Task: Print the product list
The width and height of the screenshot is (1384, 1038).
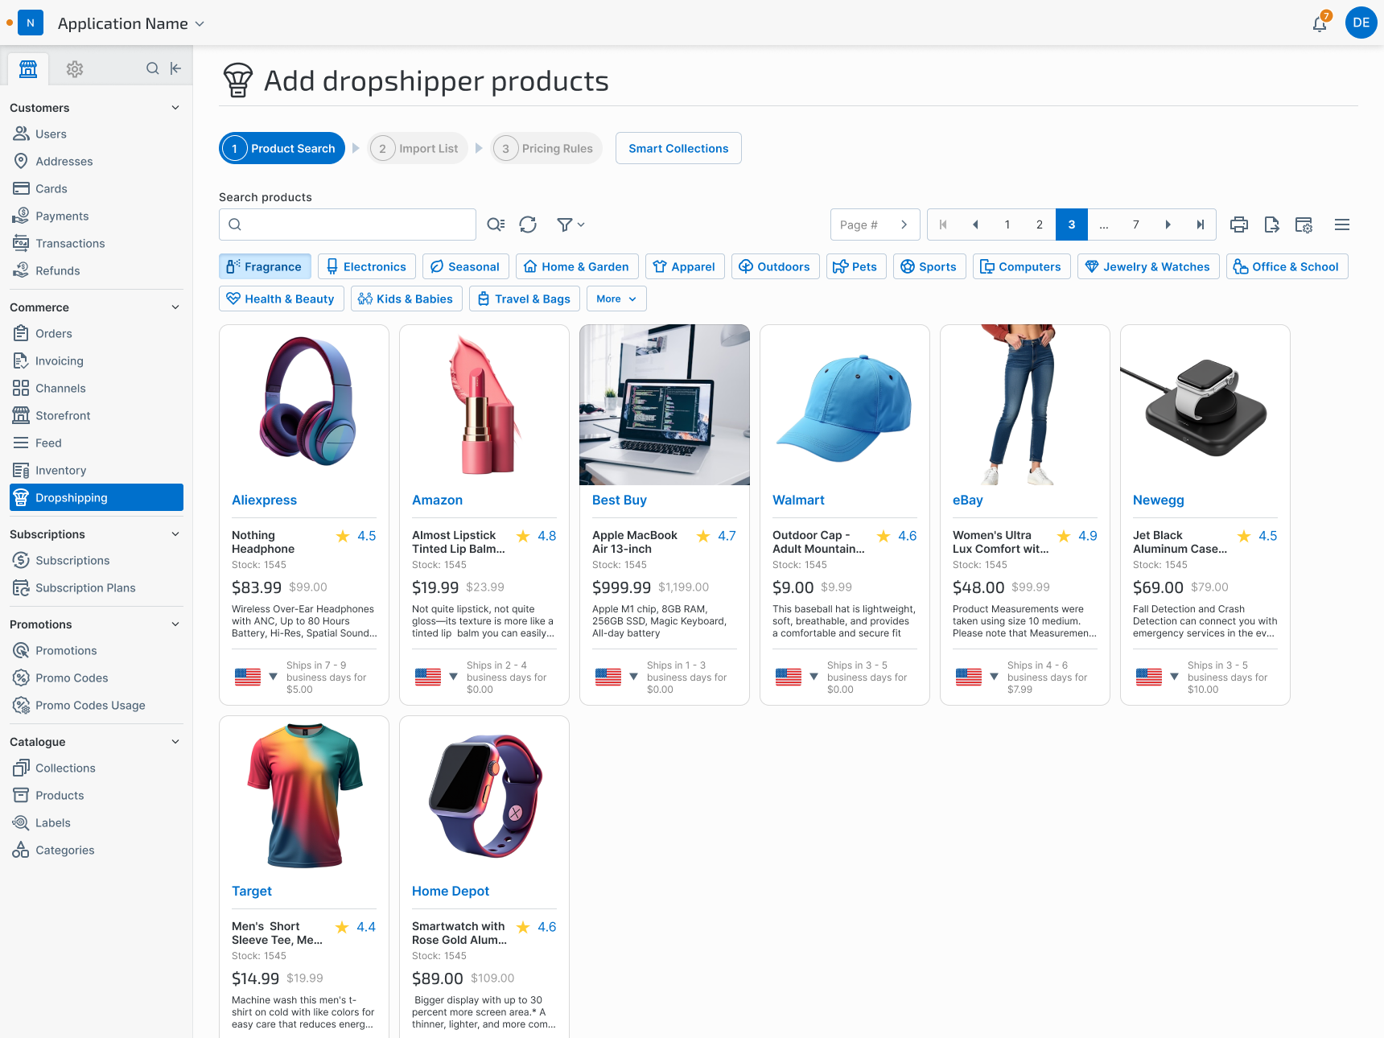Action: click(1239, 224)
